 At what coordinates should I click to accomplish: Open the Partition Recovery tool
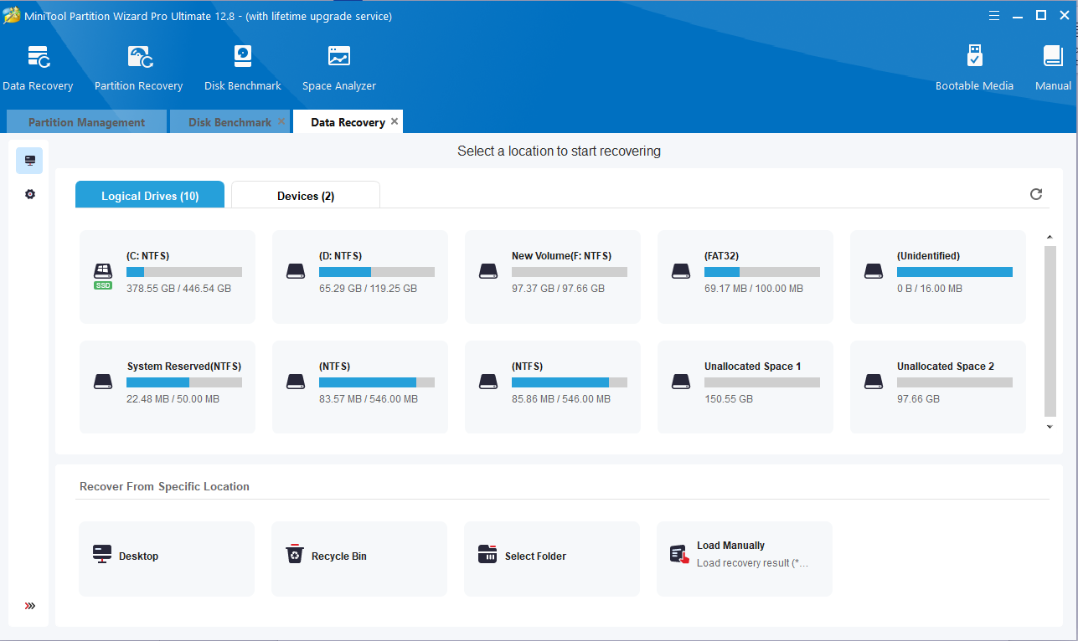139,56
